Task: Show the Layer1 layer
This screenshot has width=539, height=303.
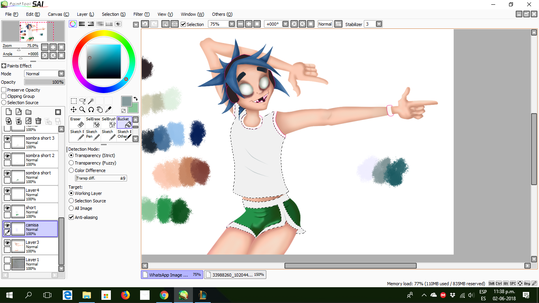Action: point(7,260)
